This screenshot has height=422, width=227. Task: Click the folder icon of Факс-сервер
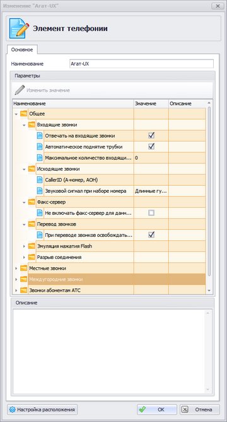pyautogui.click(x=32, y=202)
